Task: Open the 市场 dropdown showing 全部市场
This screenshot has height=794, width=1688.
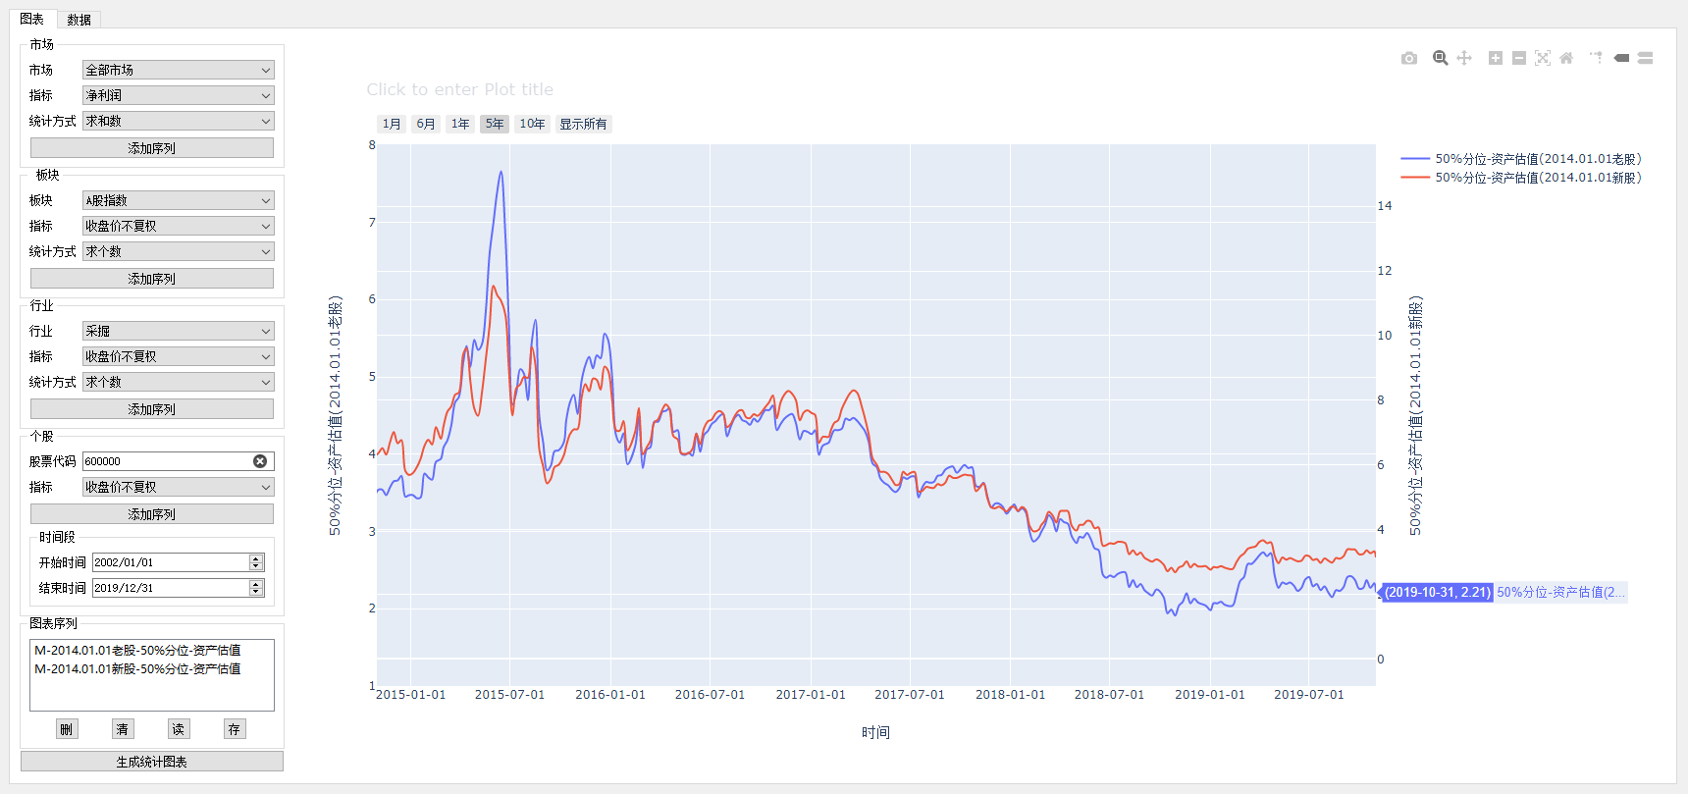Action: (178, 71)
